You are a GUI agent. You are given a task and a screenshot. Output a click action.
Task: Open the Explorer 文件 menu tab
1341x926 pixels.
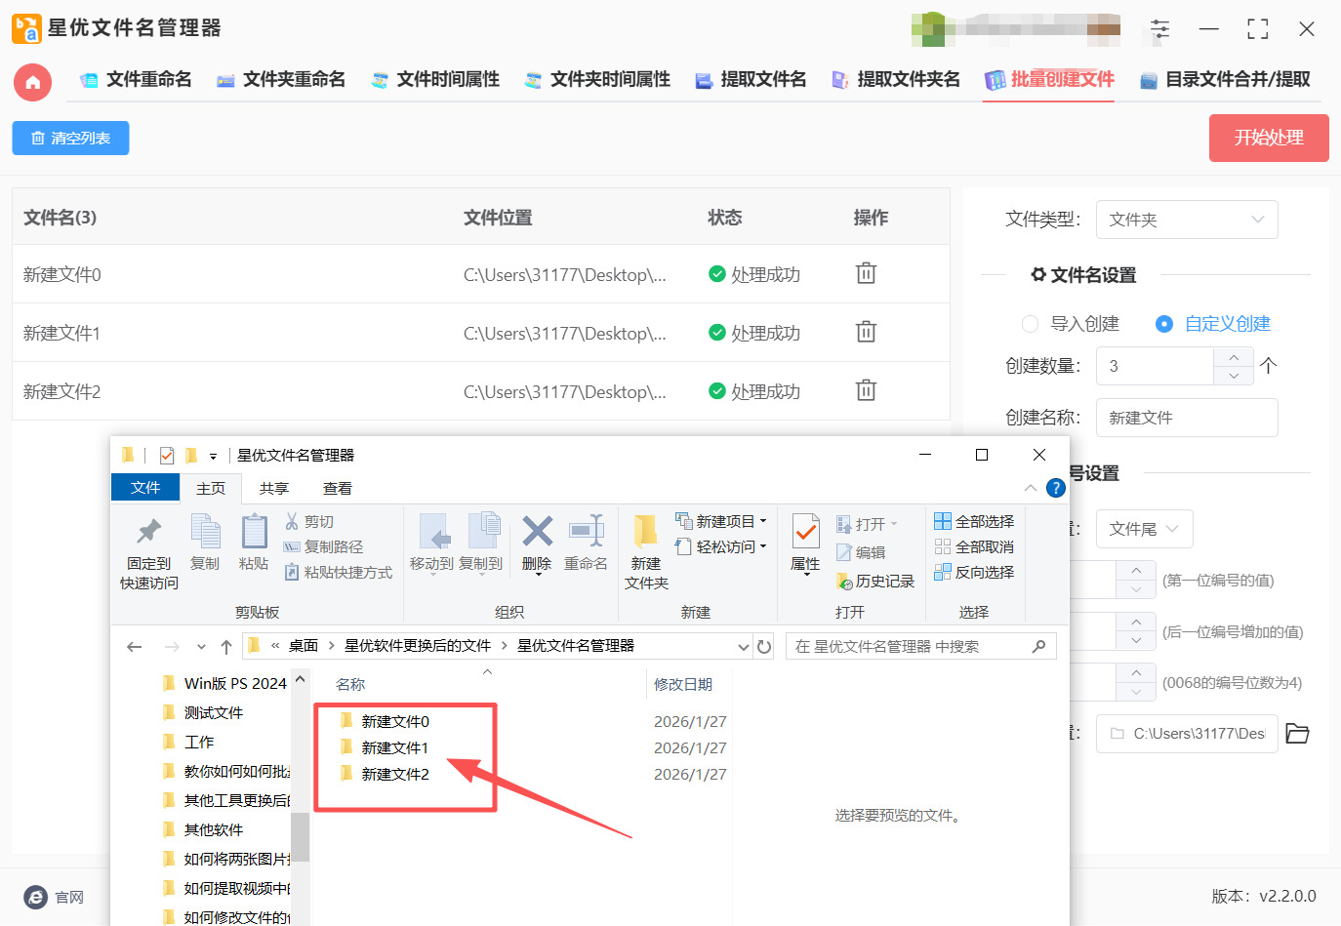(x=145, y=487)
